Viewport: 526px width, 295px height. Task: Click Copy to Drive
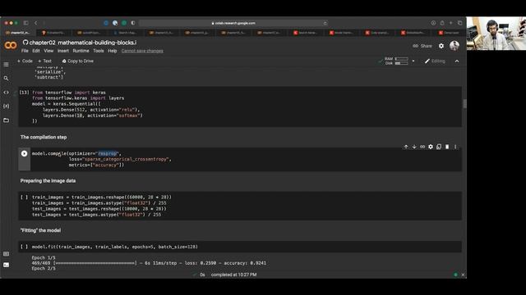click(78, 61)
